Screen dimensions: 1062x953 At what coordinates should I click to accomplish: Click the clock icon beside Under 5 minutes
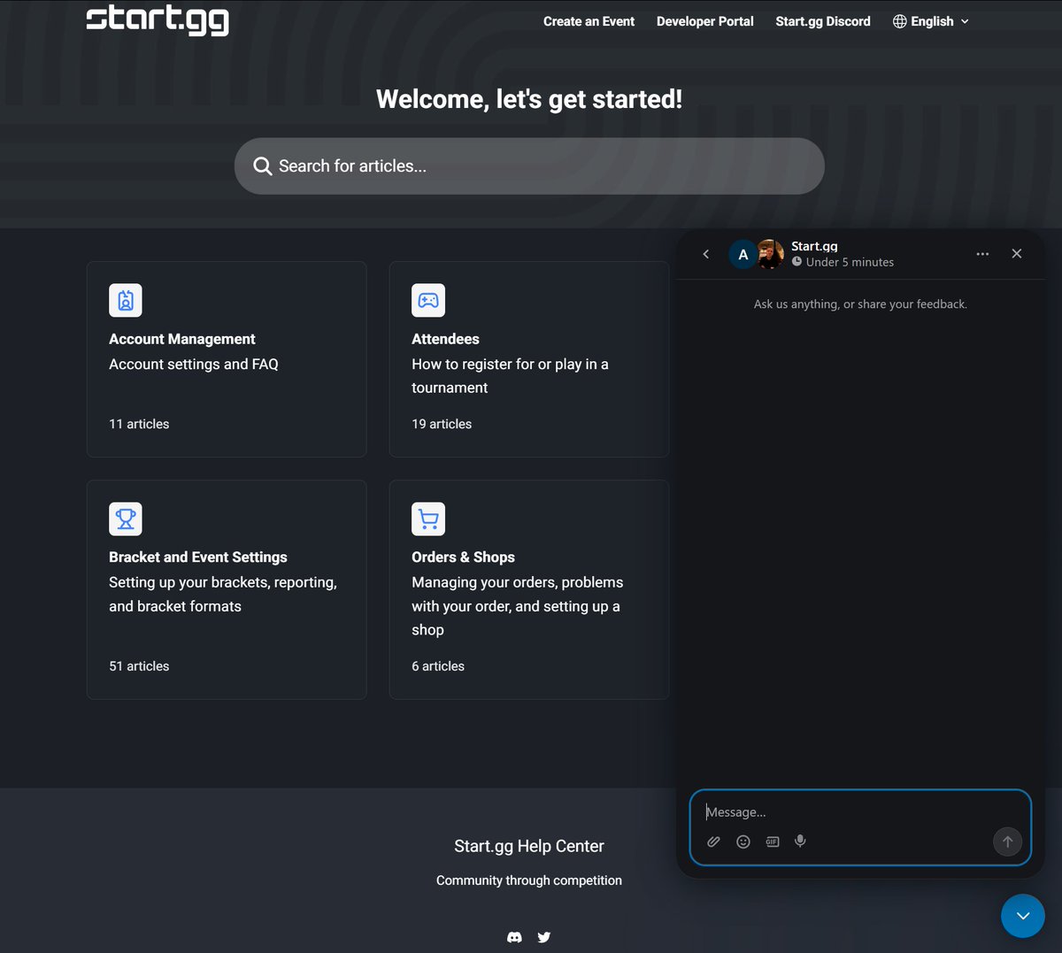point(796,262)
